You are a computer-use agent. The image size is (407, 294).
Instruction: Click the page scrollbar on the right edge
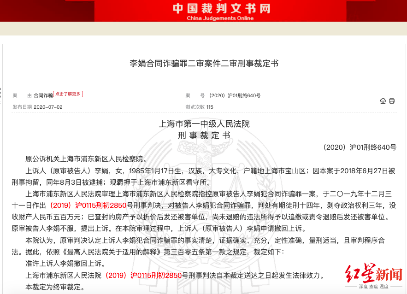pyautogui.click(x=405, y=138)
